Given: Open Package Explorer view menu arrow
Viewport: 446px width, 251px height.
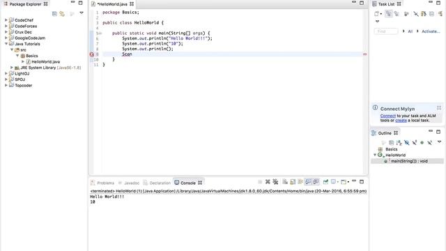Looking at the screenshot, I should coord(82,13).
